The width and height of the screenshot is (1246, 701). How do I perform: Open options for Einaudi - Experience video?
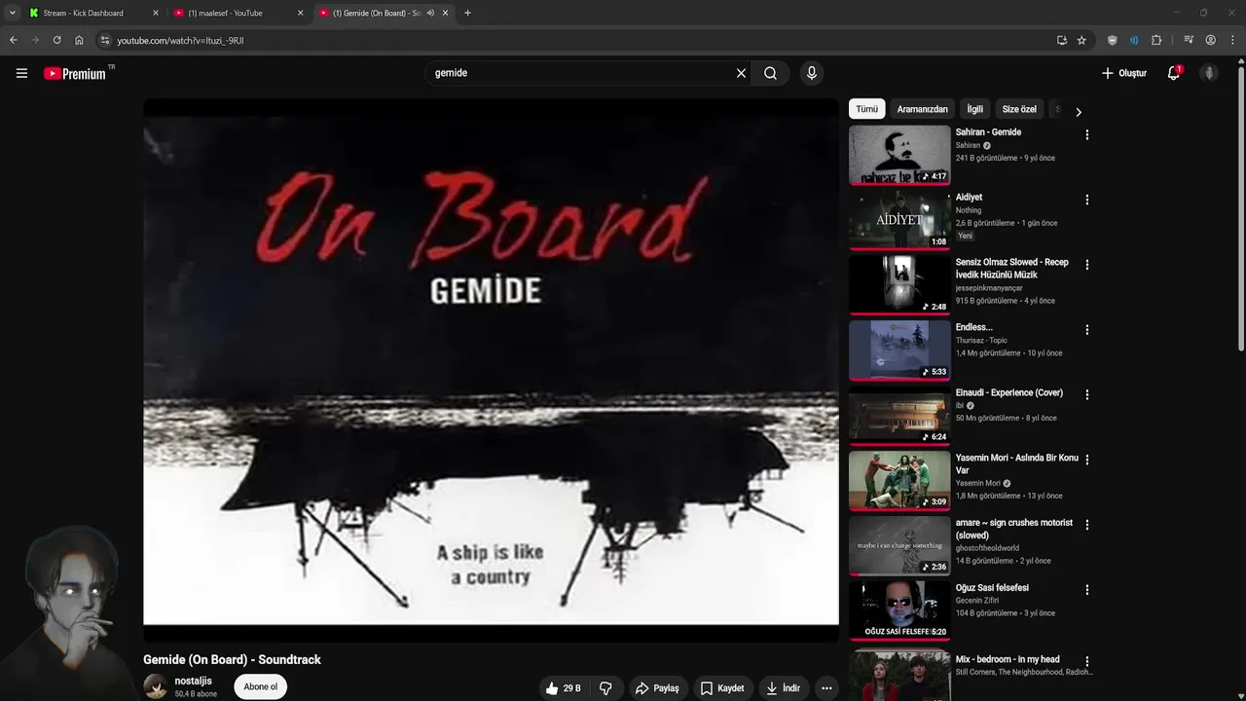(x=1087, y=395)
